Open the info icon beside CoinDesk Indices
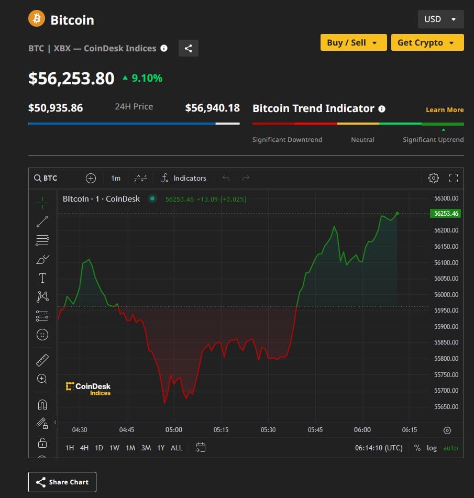The width and height of the screenshot is (474, 498). coord(164,48)
